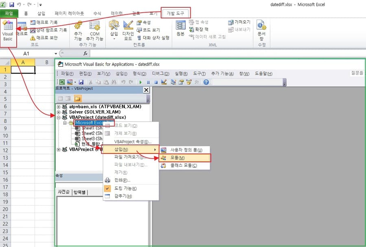Run 대화 상자 실행 command
This screenshot has height=247, width=366.
[x=153, y=37]
